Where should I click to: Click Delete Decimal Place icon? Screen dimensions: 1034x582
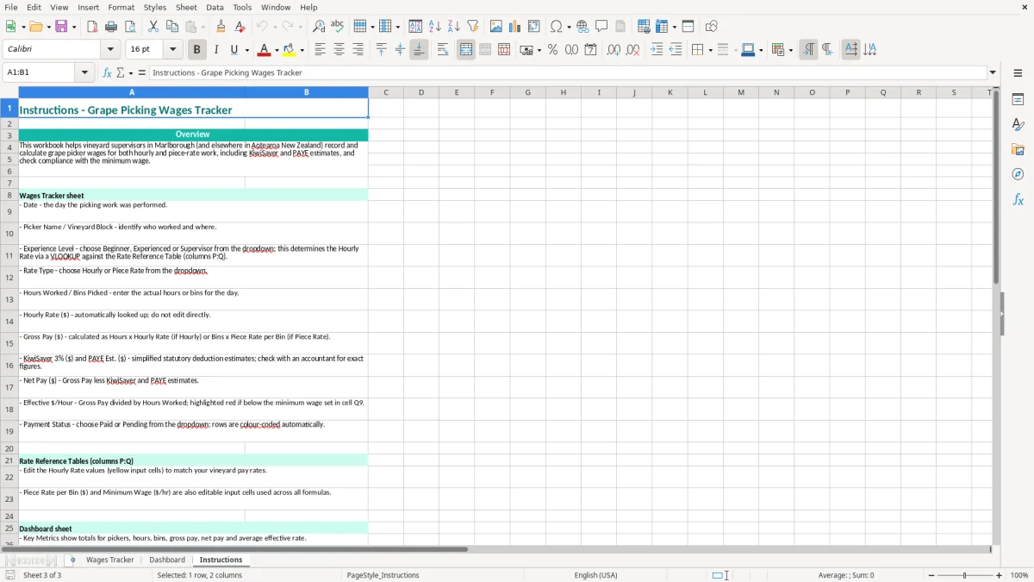(633, 49)
